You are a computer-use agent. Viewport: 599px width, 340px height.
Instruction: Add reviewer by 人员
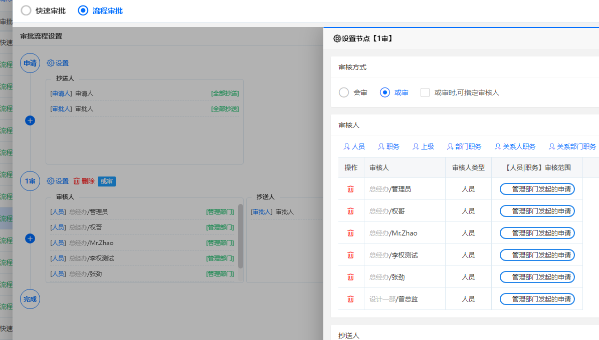tap(354, 146)
